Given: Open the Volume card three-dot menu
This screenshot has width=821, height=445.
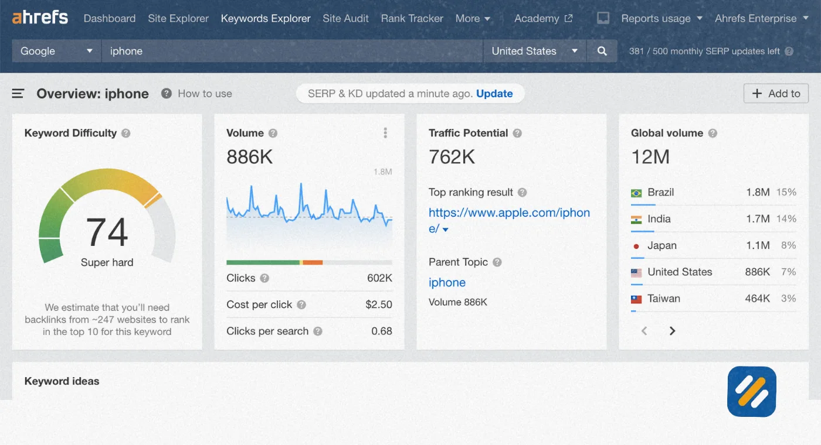Looking at the screenshot, I should pyautogui.click(x=385, y=133).
